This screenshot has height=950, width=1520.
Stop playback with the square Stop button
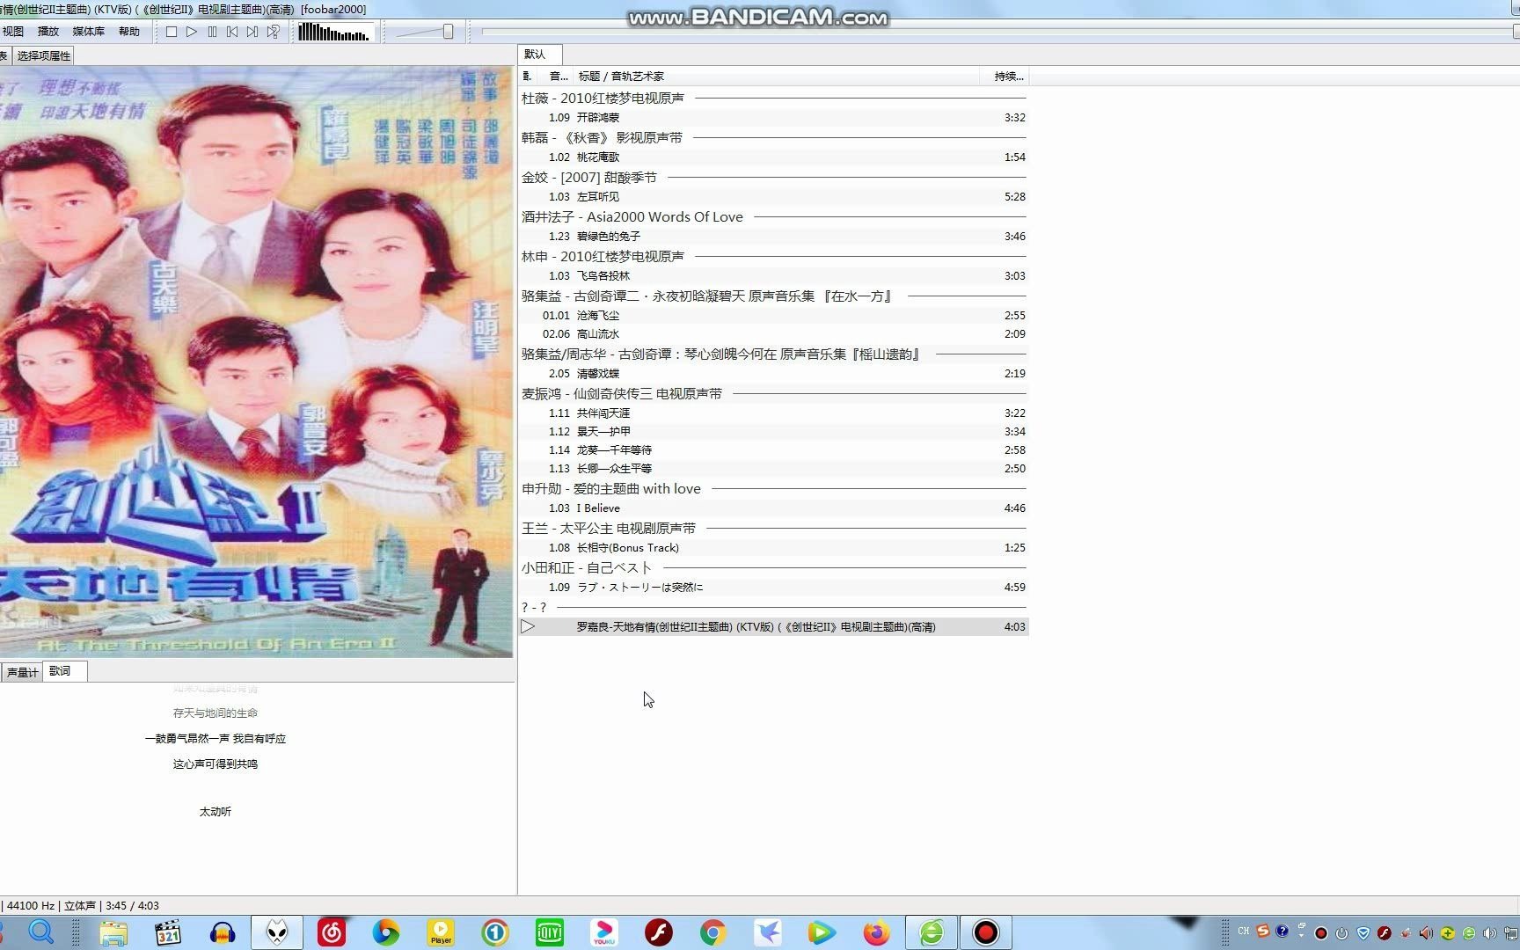click(172, 32)
